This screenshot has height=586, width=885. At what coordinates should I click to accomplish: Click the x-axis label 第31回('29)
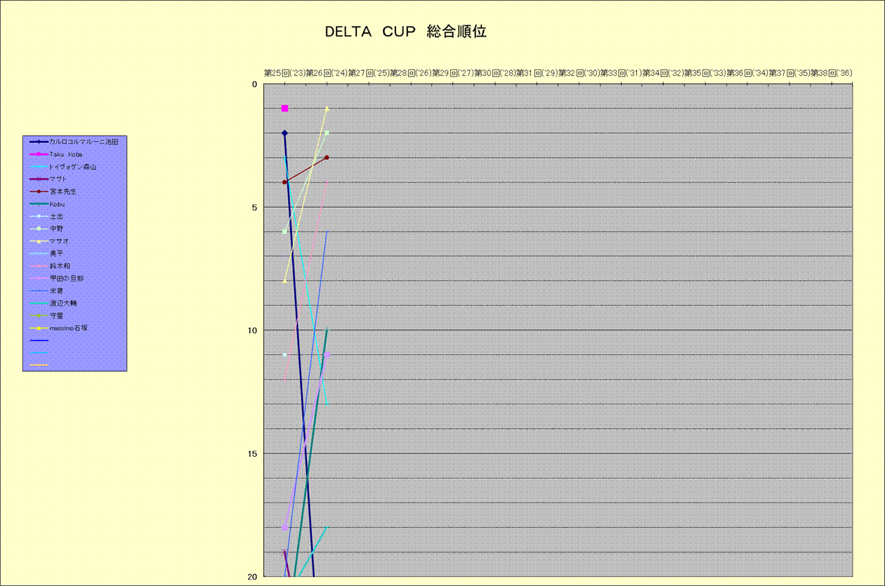537,72
